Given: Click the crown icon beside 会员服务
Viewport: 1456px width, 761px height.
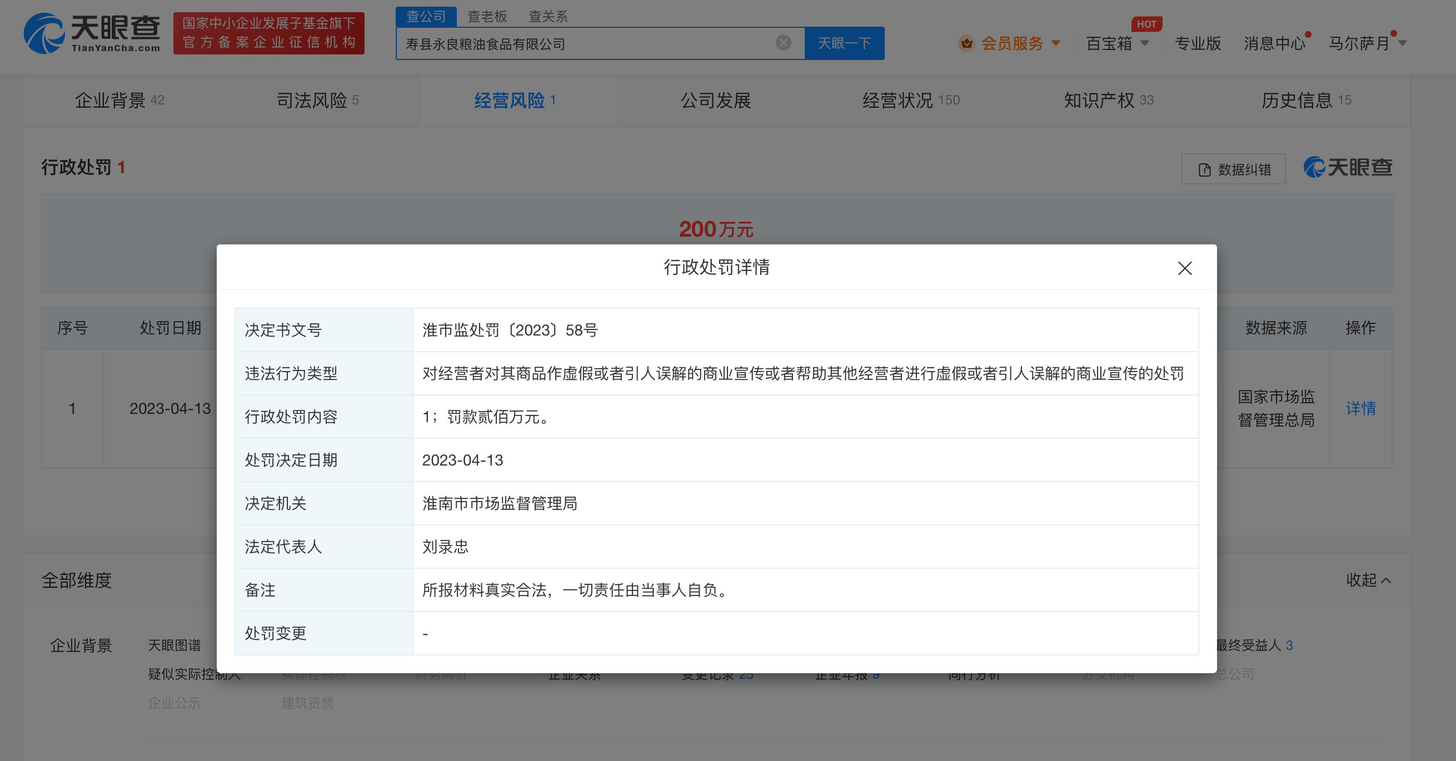Looking at the screenshot, I should point(966,43).
